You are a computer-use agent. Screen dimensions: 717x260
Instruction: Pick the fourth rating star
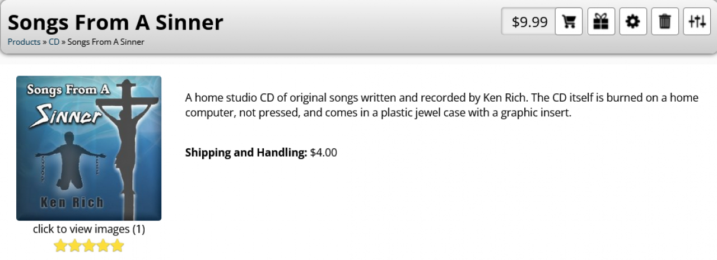tap(103, 246)
